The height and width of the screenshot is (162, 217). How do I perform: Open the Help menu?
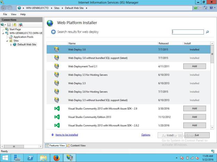pyautogui.click(x=23, y=14)
